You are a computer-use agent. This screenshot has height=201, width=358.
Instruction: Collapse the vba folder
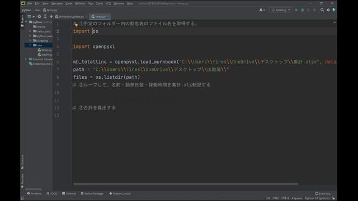[x=30, y=45]
